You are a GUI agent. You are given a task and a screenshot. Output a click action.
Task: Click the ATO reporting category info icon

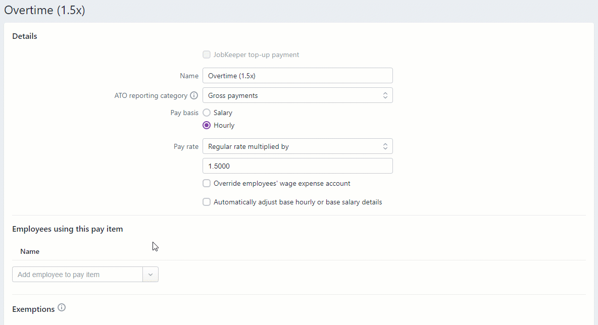pyautogui.click(x=194, y=95)
